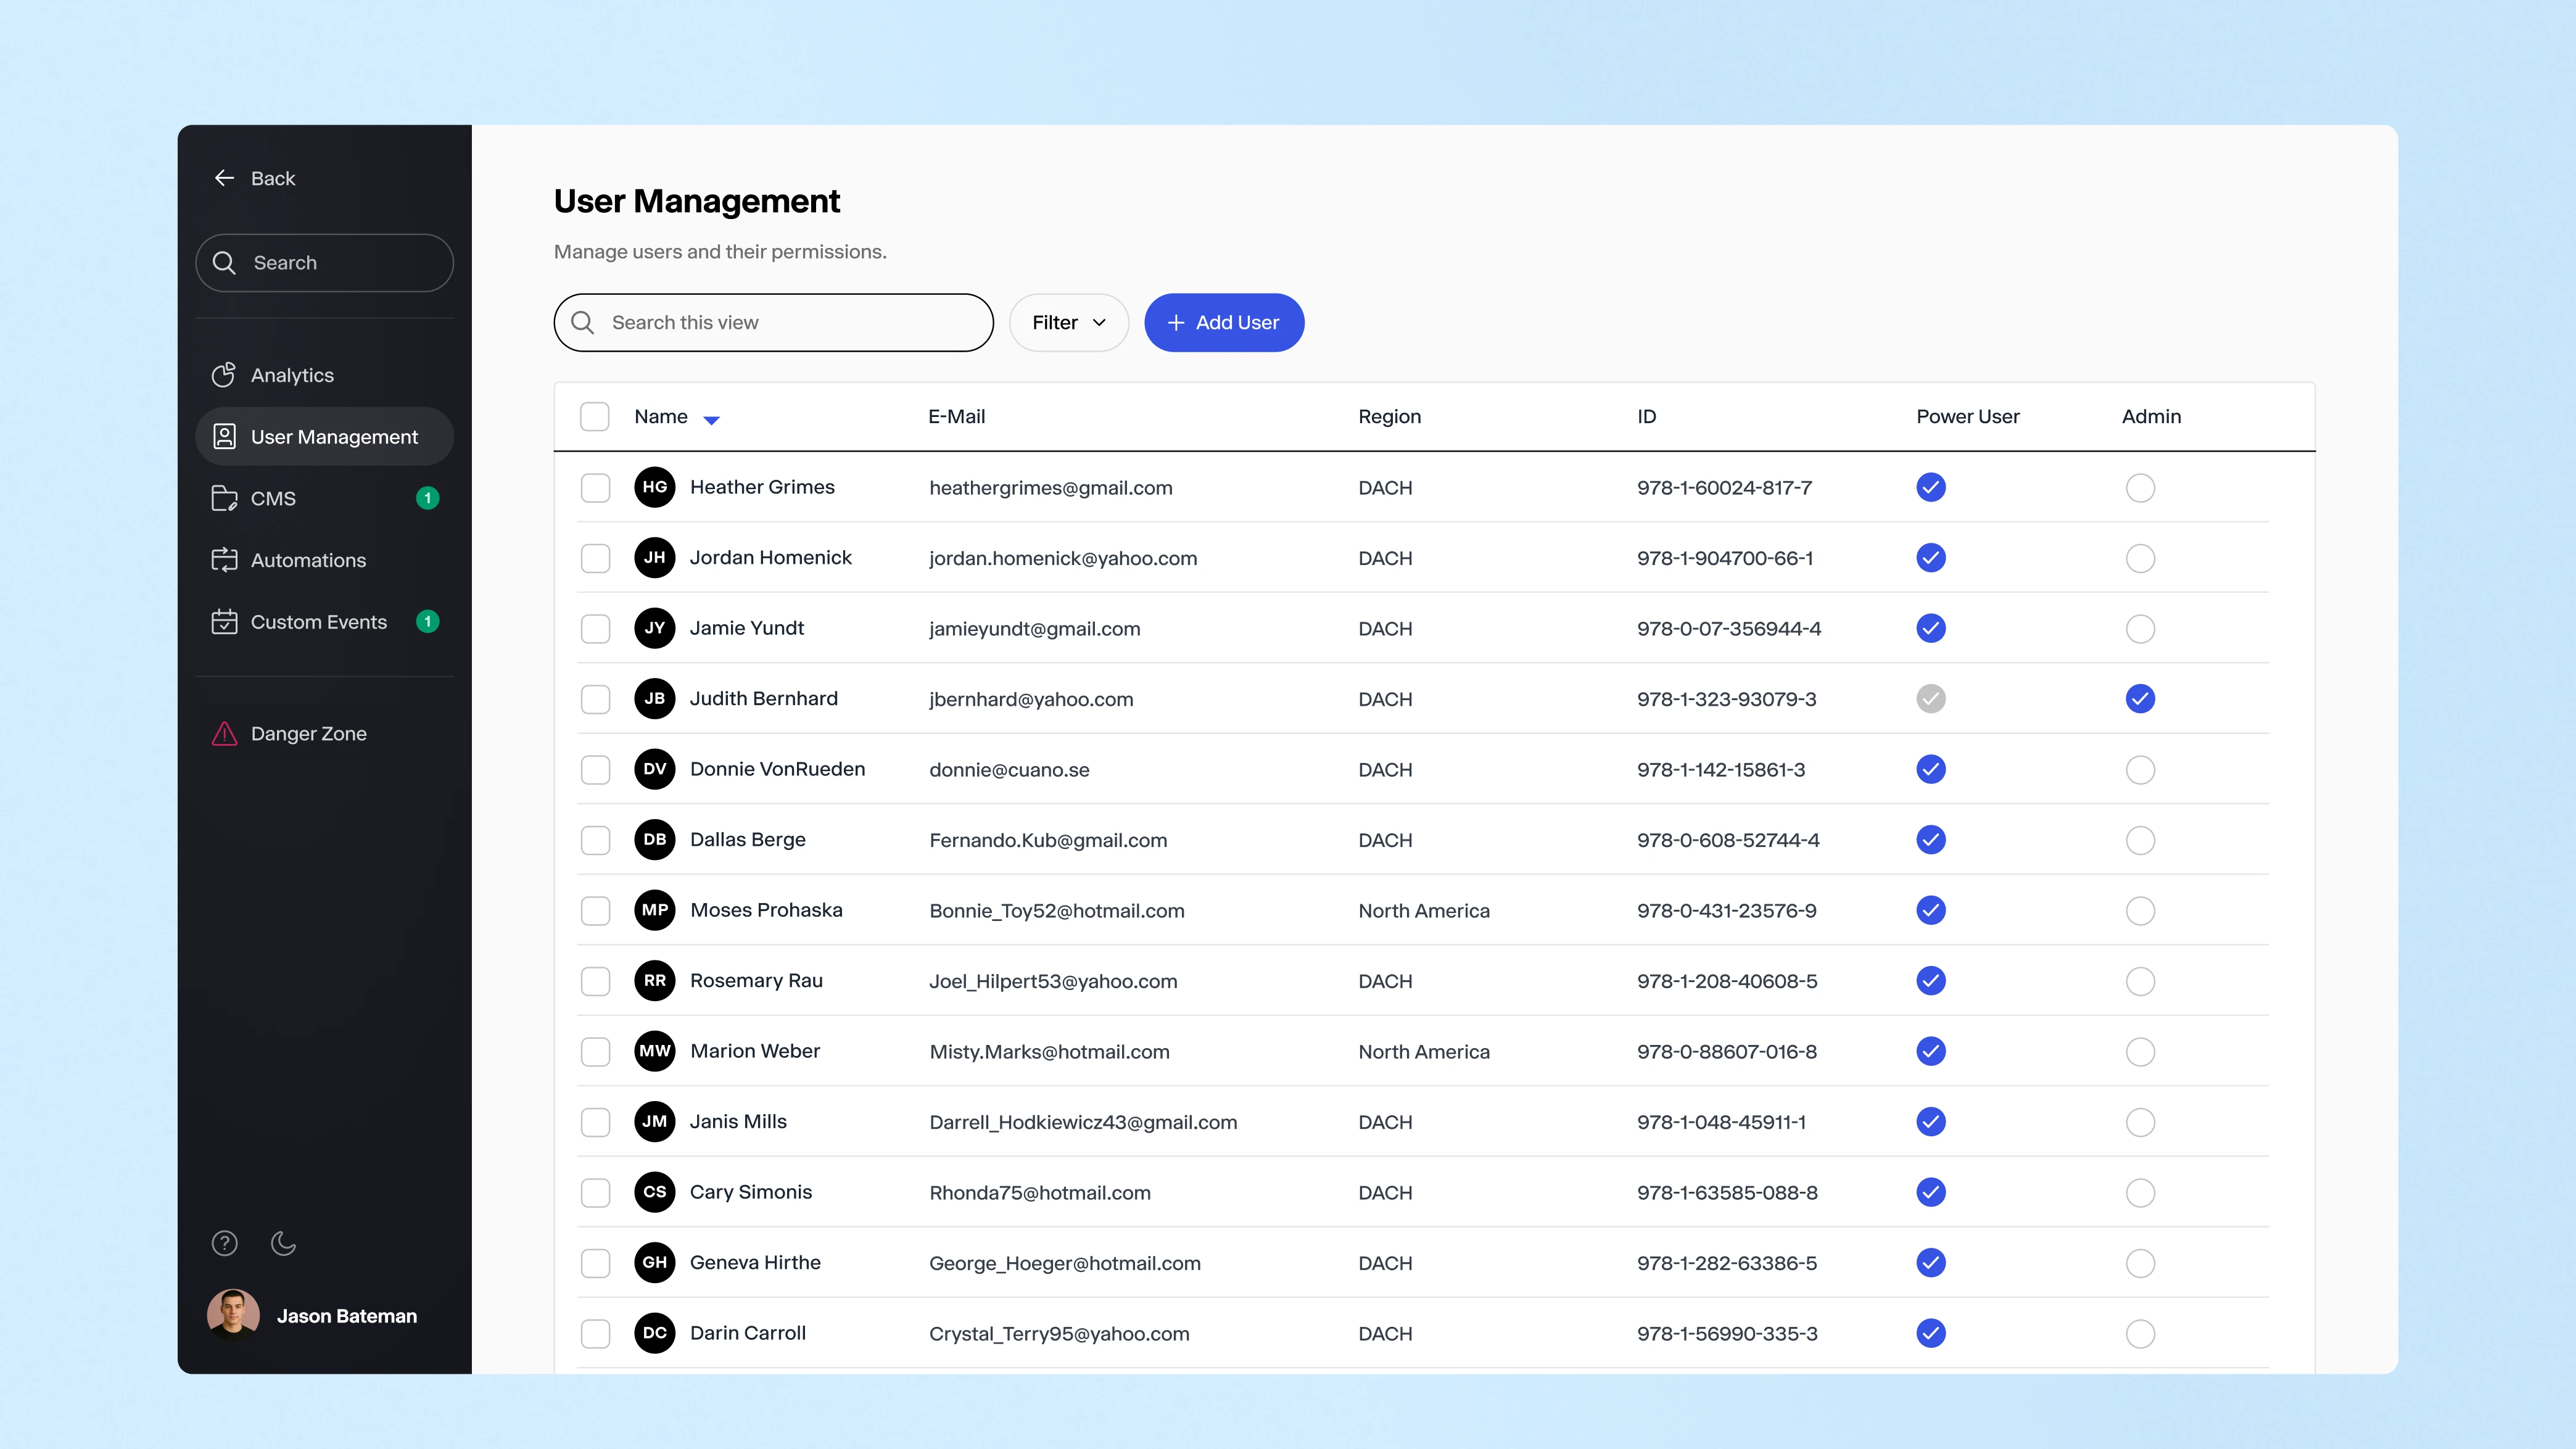Image resolution: width=2576 pixels, height=1449 pixels.
Task: Check the row checkbox for Heather Grimes
Action: [595, 488]
